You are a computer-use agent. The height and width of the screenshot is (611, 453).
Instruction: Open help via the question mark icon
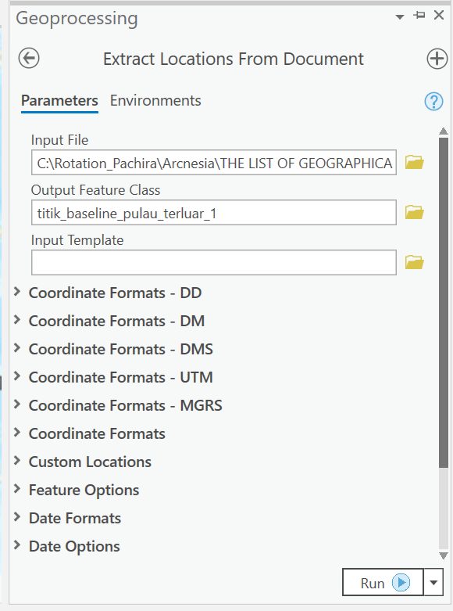tap(433, 102)
